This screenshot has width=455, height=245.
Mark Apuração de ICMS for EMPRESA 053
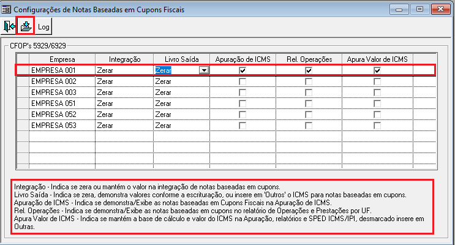(243, 126)
